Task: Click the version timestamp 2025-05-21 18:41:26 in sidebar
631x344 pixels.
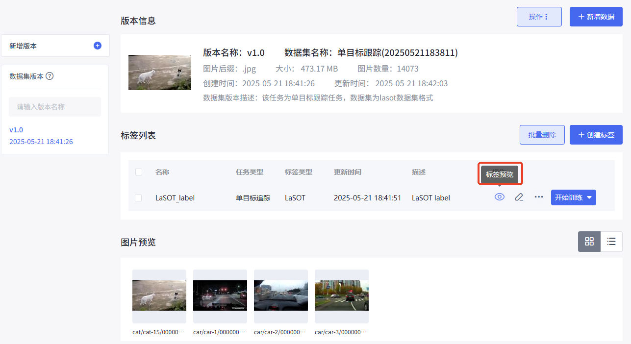Action: [41, 142]
